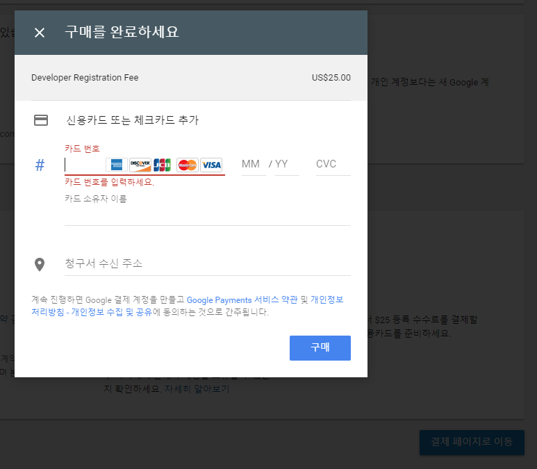Click the MM expiry month field
The height and width of the screenshot is (469, 537).
pyautogui.click(x=254, y=165)
